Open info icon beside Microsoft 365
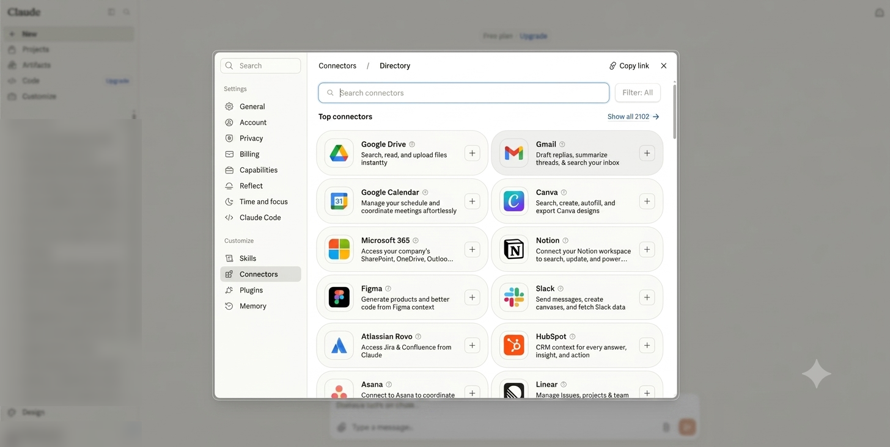 click(416, 241)
